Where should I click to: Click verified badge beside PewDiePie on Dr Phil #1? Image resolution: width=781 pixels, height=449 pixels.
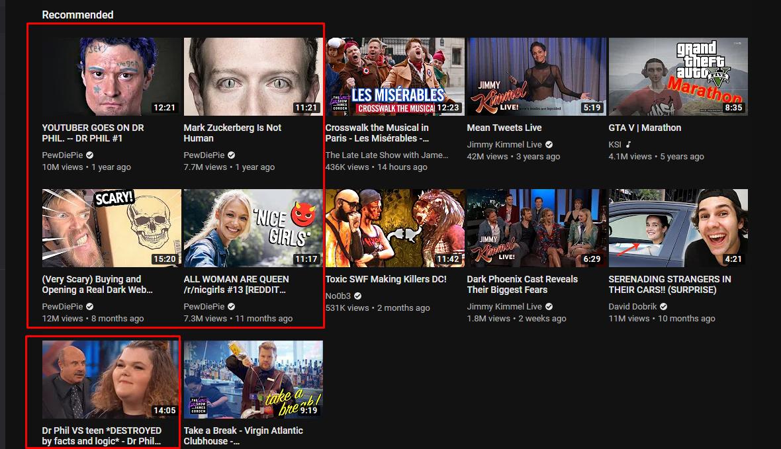pos(89,155)
